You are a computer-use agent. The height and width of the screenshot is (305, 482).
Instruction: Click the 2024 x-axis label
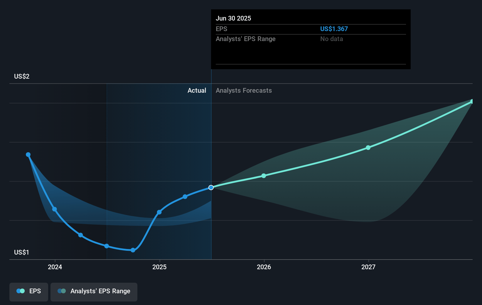55,267
